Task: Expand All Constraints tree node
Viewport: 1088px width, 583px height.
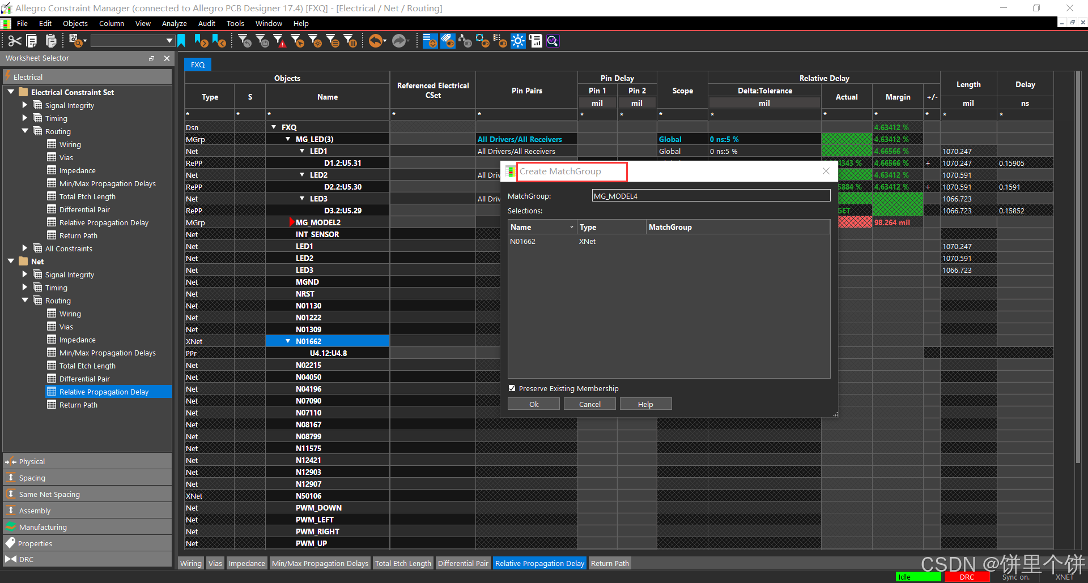Action: (x=24, y=248)
